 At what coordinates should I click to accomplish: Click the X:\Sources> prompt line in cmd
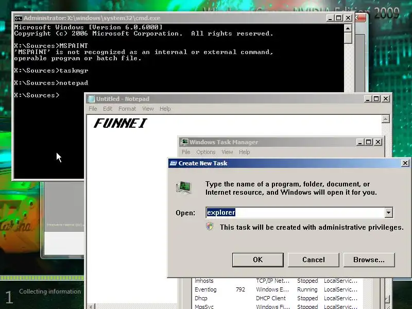tap(37, 95)
